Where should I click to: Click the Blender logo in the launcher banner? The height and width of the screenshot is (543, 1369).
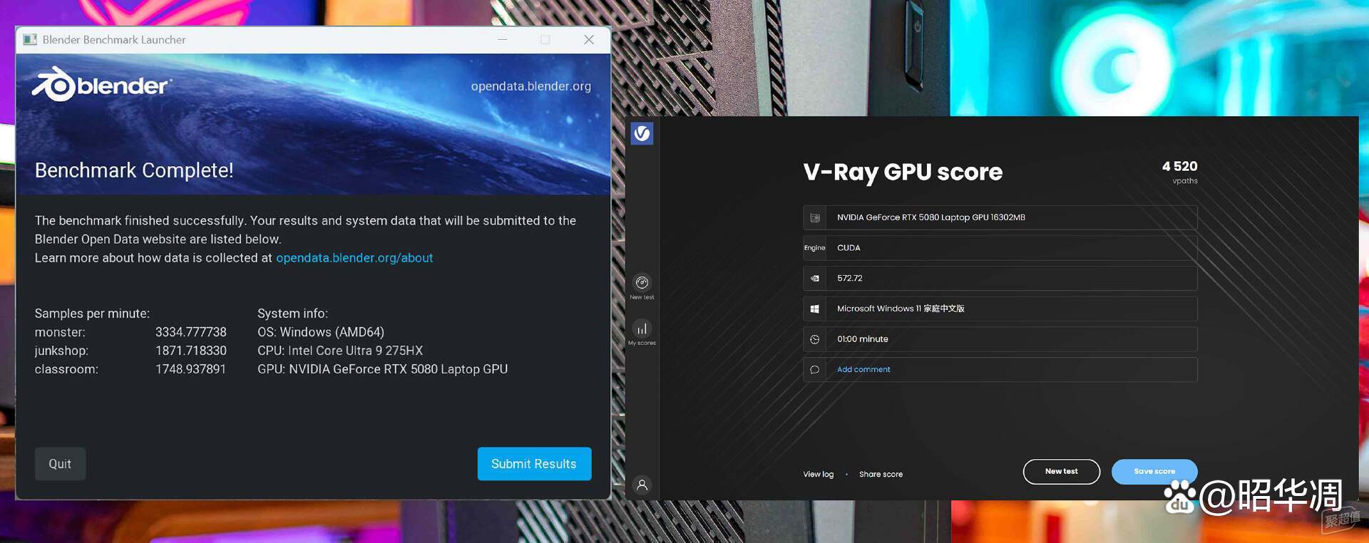(101, 85)
